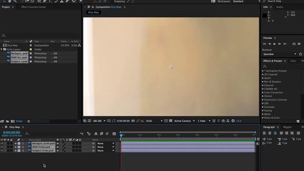This screenshot has height=171, width=304.
Task: Select the Paragraph panel tab
Action: [269, 127]
